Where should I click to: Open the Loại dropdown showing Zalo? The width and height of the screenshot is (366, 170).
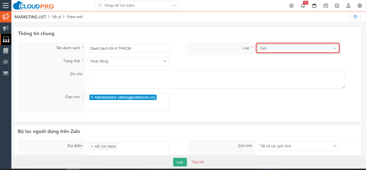298,48
